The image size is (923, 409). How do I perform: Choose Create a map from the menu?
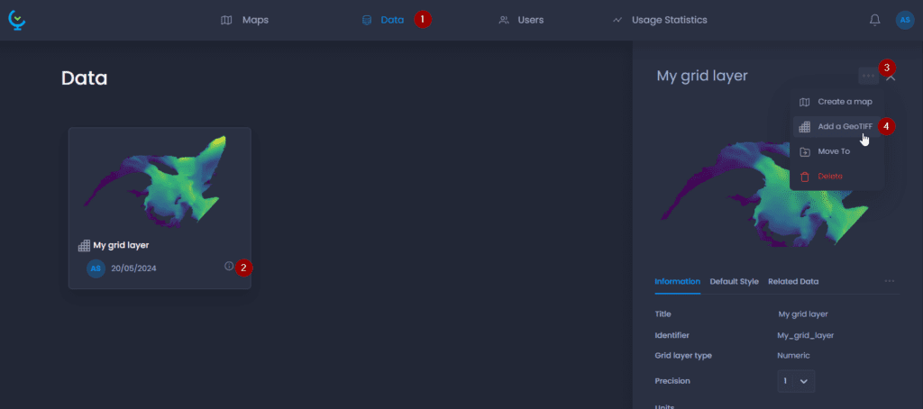[836, 102]
